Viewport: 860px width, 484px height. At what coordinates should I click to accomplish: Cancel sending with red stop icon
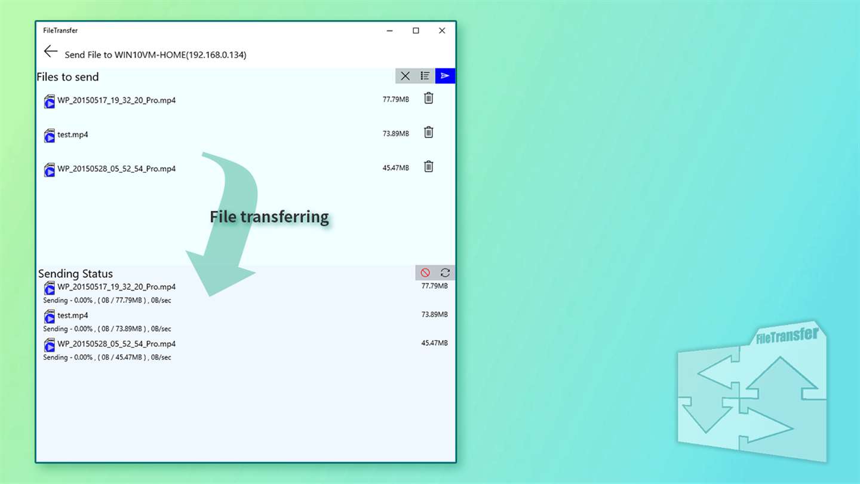click(x=425, y=272)
